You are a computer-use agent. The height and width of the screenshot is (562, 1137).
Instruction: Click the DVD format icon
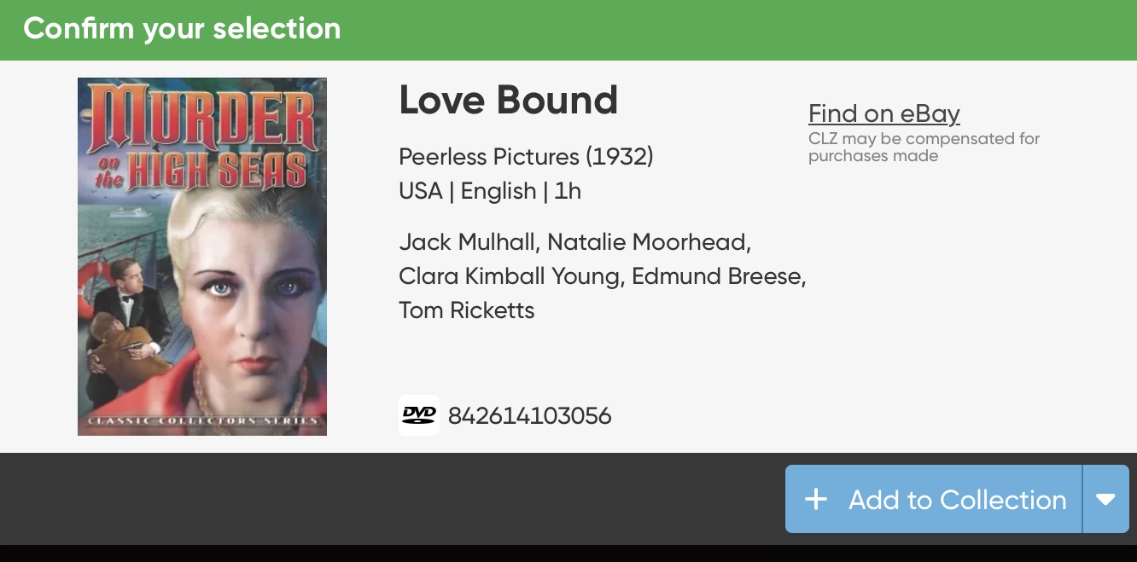pos(419,415)
